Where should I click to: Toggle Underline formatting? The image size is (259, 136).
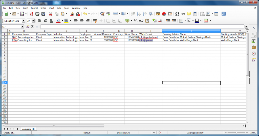pos(51,21)
